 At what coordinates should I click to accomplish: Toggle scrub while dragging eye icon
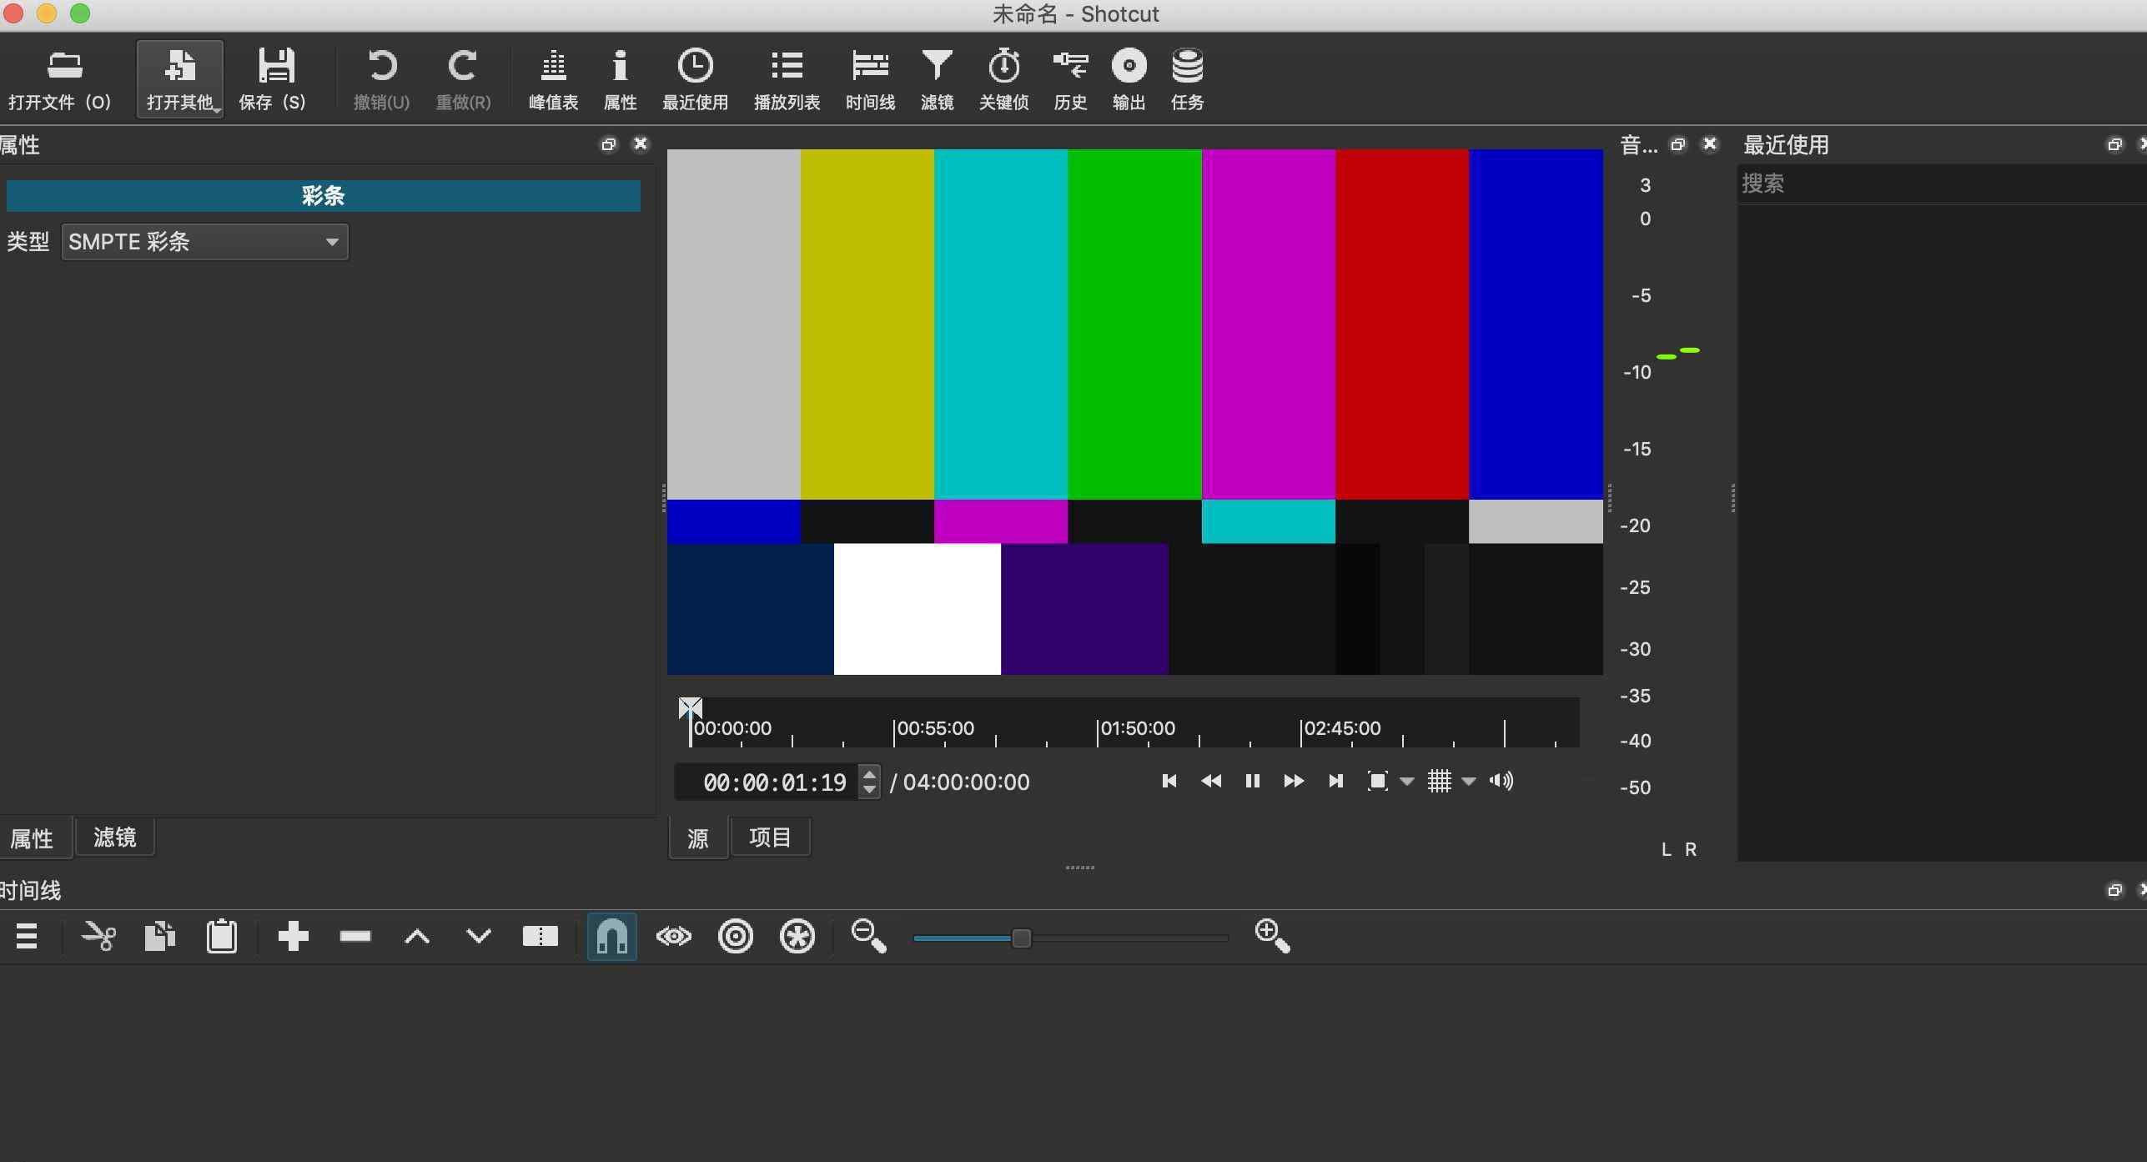(674, 937)
